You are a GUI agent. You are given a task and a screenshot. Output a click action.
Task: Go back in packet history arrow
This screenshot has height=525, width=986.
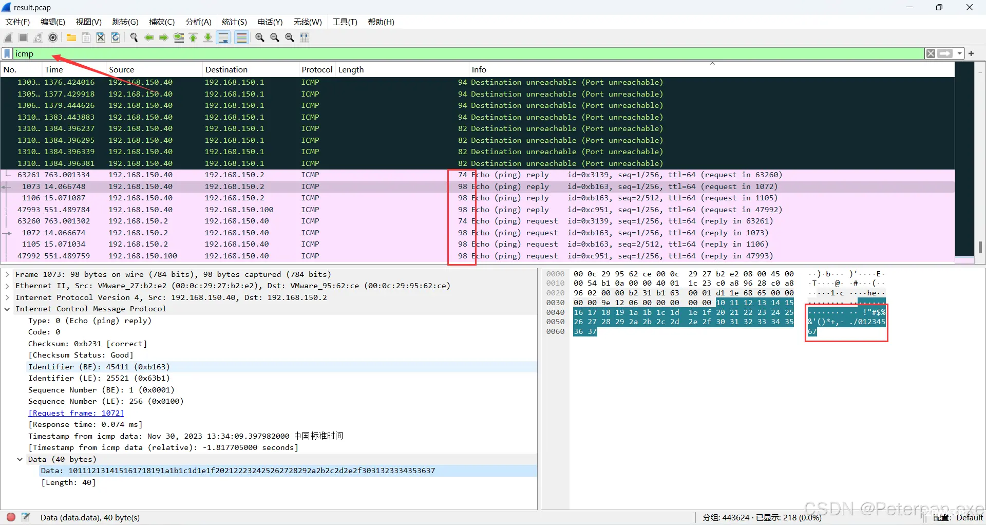coord(149,38)
